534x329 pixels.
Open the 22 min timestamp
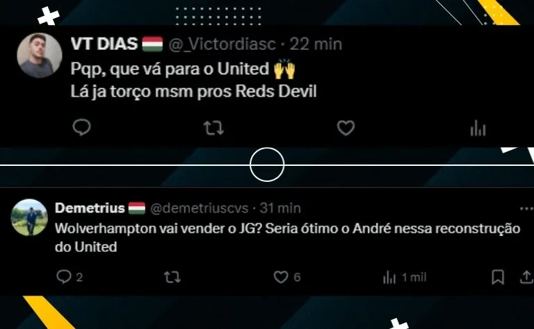tap(316, 44)
